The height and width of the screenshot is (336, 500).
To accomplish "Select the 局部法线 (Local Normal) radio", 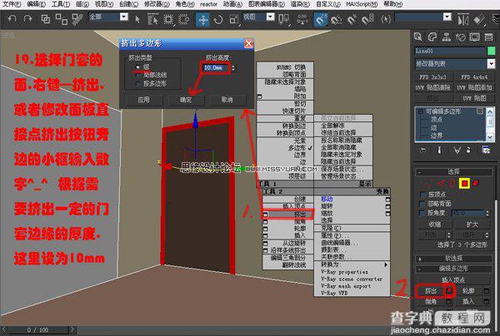I will (137, 76).
